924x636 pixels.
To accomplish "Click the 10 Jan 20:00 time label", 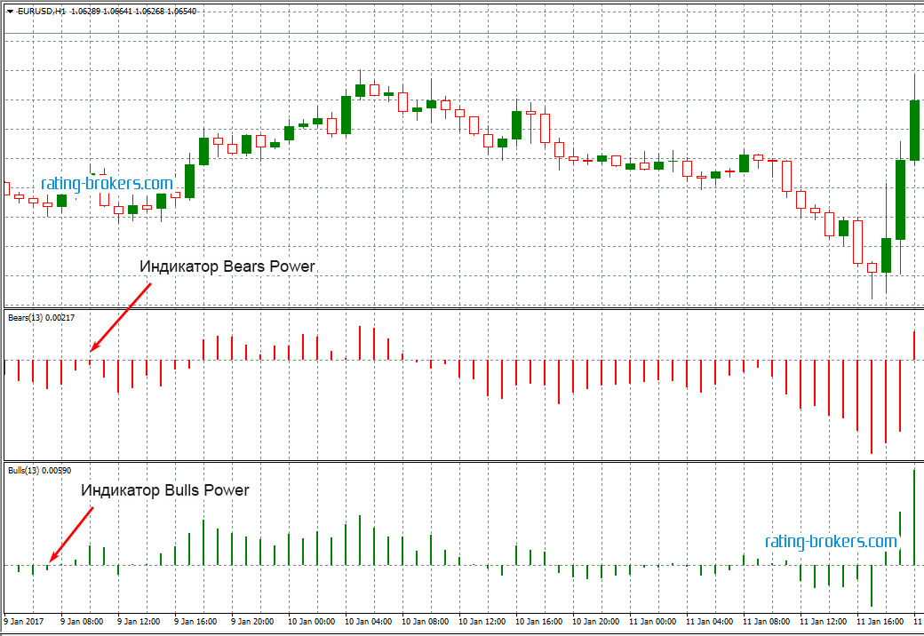I will coord(596,621).
